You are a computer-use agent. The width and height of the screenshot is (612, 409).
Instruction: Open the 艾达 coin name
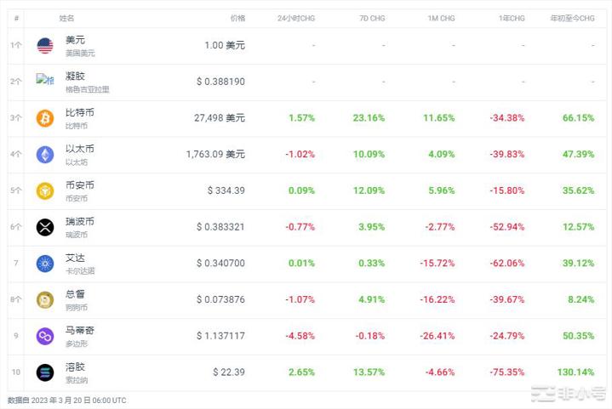click(x=75, y=258)
